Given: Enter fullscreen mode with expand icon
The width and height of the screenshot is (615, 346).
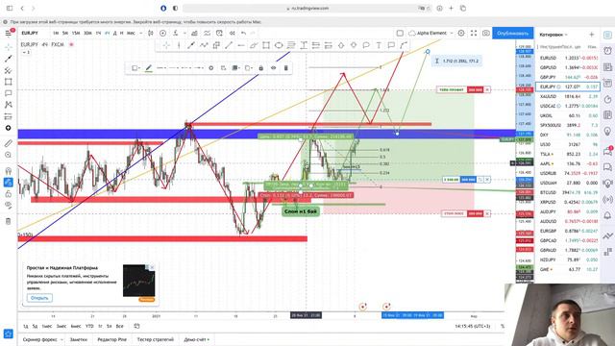Looking at the screenshot, I should tap(474, 34).
